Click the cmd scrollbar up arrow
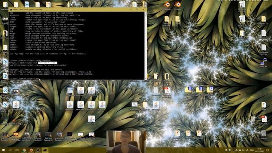 point(146,13)
